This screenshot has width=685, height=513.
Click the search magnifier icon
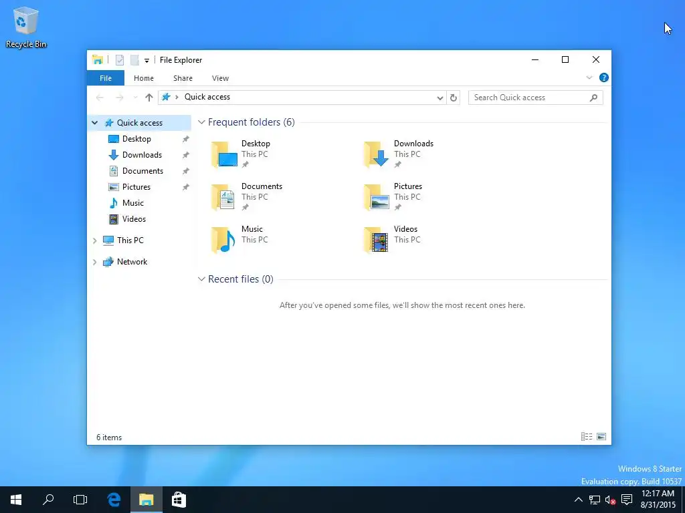click(x=593, y=98)
